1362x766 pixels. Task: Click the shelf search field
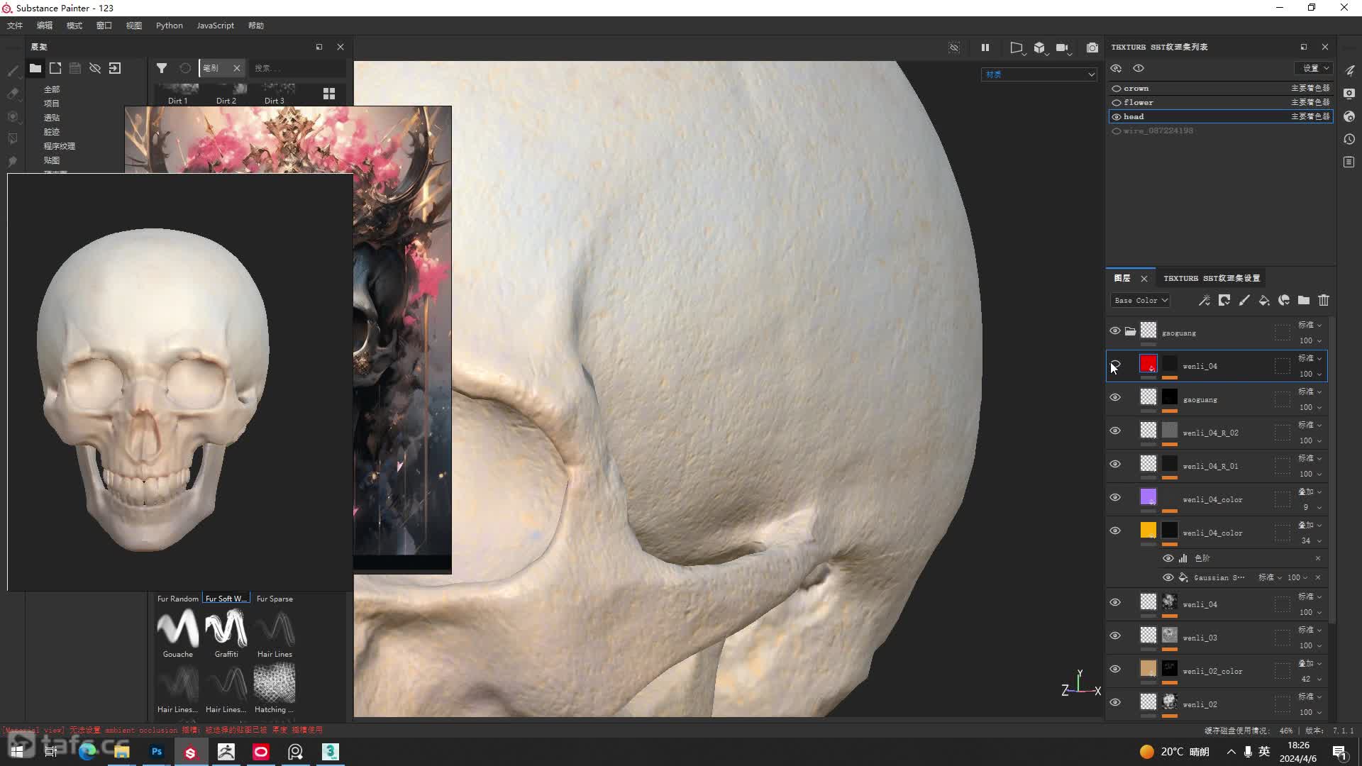tap(298, 68)
